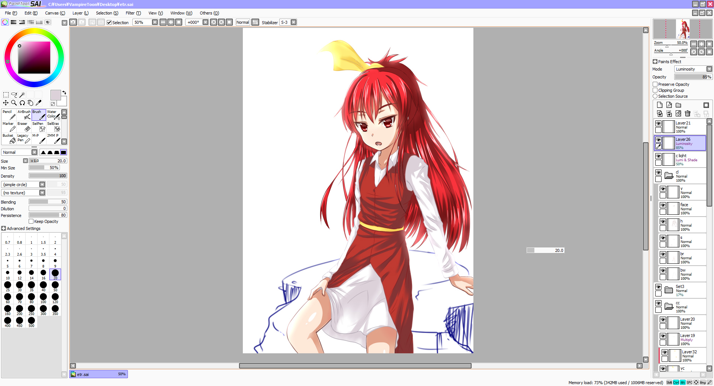Choose brush size preset 50
The width and height of the screenshot is (714, 386).
(55, 286)
